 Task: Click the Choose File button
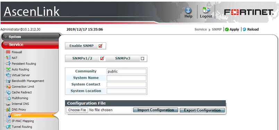pos(77,110)
